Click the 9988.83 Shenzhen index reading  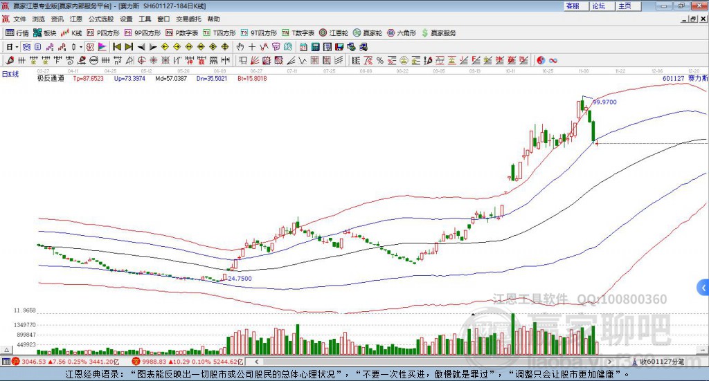[154, 362]
